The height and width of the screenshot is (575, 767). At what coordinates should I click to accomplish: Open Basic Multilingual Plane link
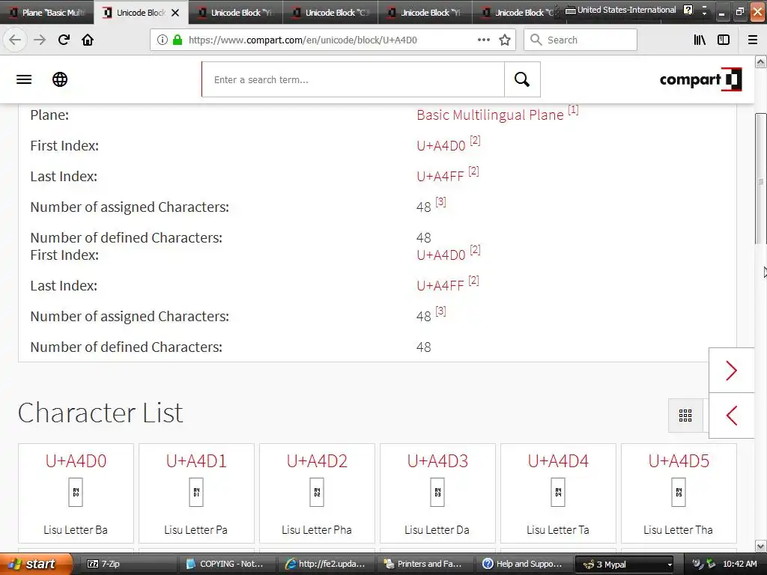pyautogui.click(x=490, y=115)
